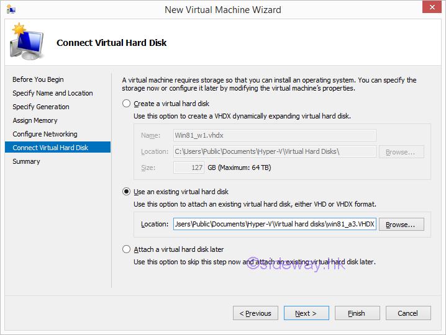This screenshot has width=446, height=335.
Task: Cancel the wizard
Action: pyautogui.click(x=408, y=313)
